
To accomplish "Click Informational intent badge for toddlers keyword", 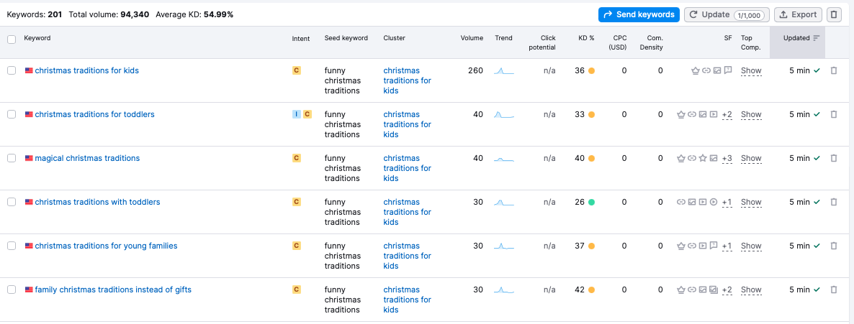I will 296,114.
